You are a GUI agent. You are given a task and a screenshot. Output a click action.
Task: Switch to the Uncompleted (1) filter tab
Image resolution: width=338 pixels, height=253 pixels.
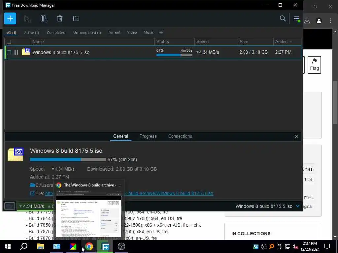click(x=87, y=33)
